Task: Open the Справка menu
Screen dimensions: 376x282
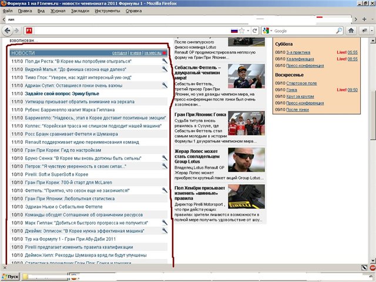Action: [x=133, y=11]
